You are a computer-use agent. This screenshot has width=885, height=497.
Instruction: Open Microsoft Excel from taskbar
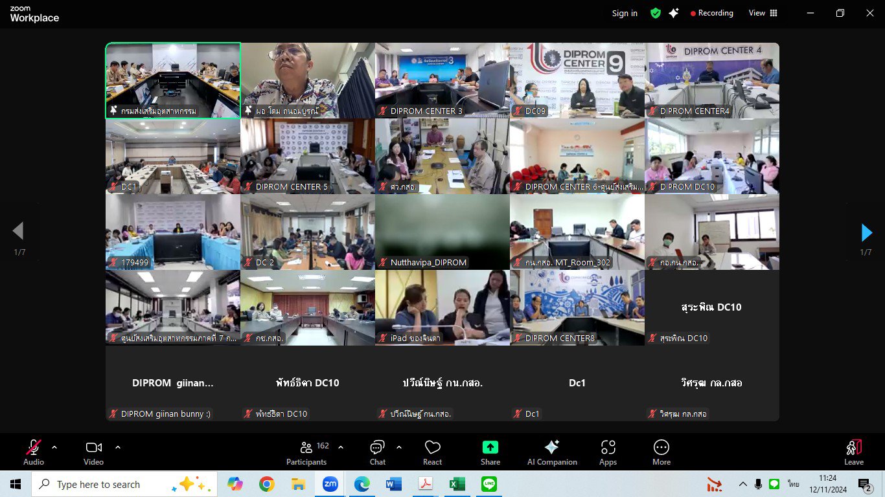click(x=457, y=484)
